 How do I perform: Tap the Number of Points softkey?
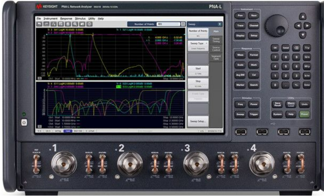[x=198, y=33]
